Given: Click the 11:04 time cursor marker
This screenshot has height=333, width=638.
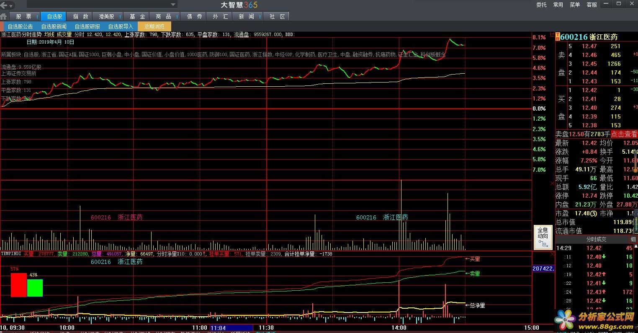Looking at the screenshot, I should pyautogui.click(x=232, y=328).
